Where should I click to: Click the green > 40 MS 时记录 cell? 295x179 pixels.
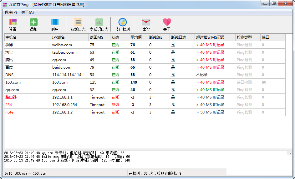point(210,90)
